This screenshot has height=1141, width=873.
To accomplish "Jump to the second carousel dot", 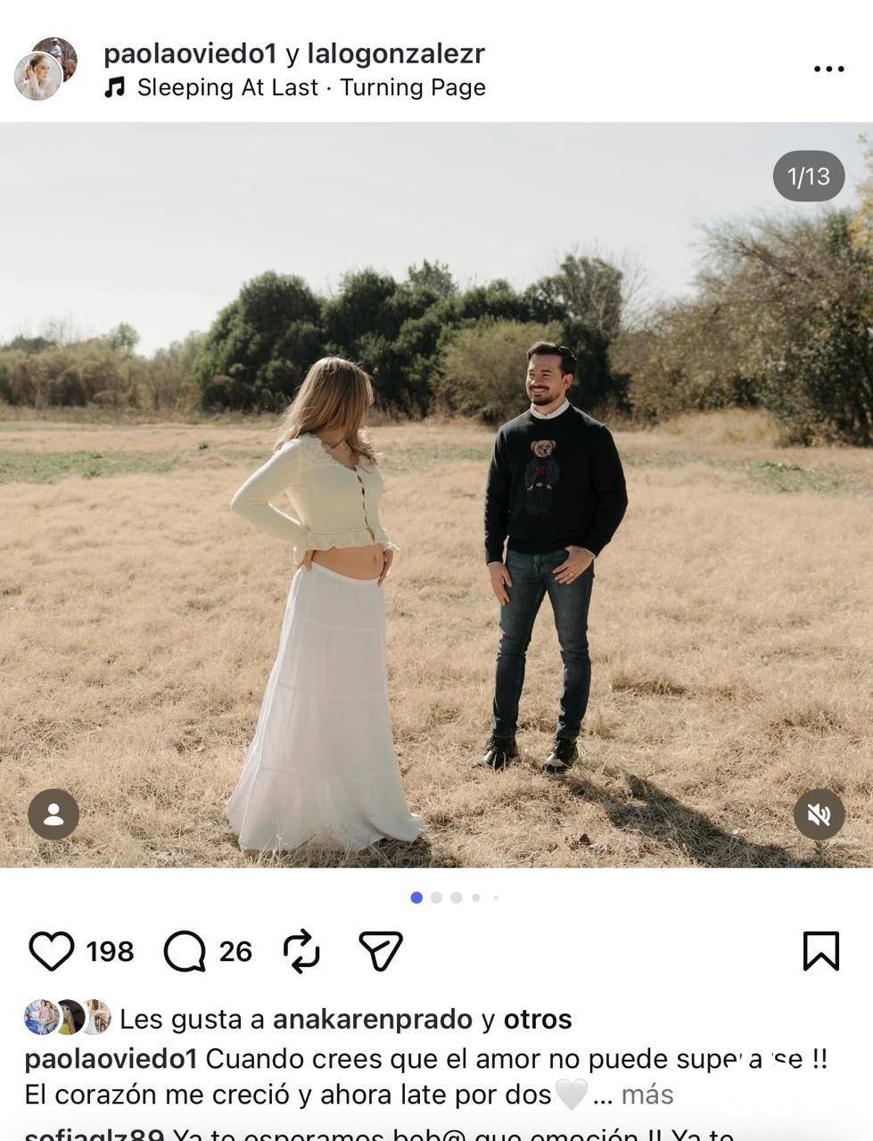I will coord(436,898).
